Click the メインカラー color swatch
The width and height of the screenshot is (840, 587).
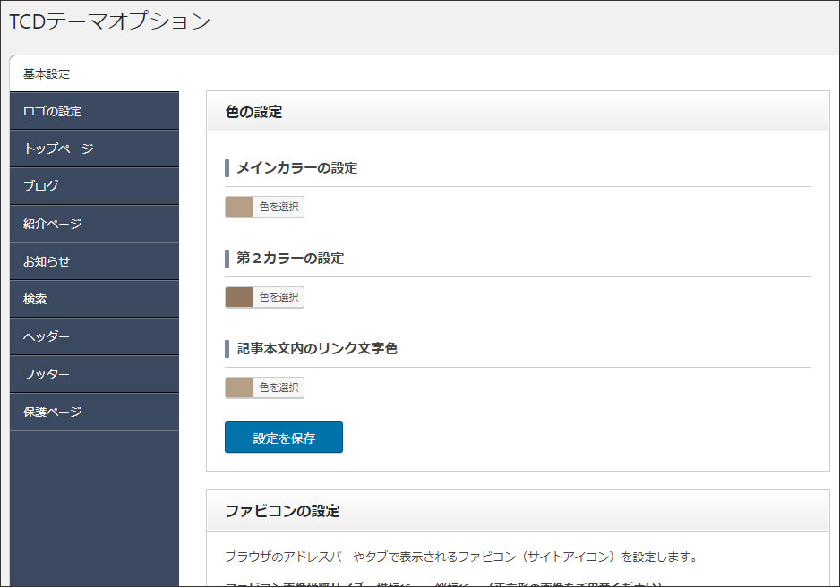coord(239,208)
